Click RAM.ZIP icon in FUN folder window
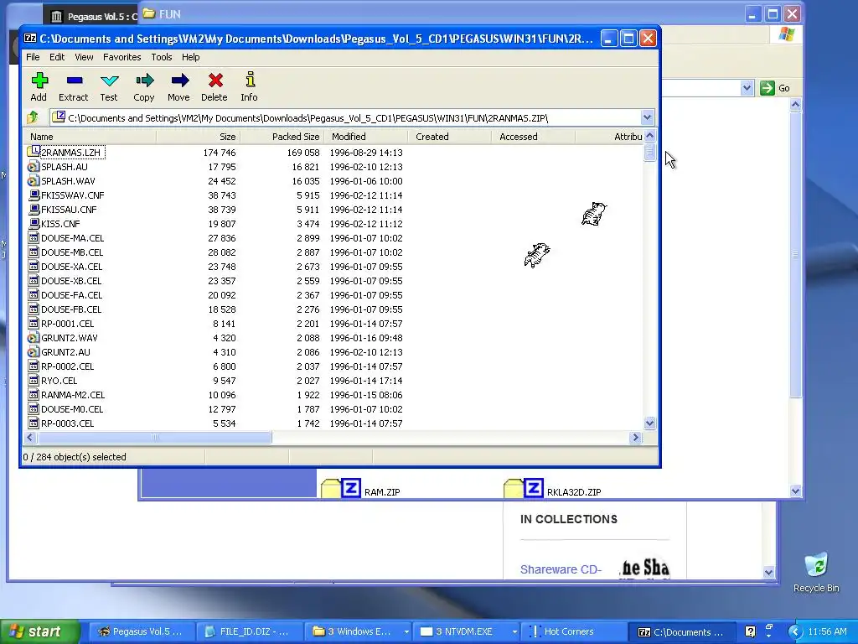This screenshot has width=858, height=644. point(340,489)
